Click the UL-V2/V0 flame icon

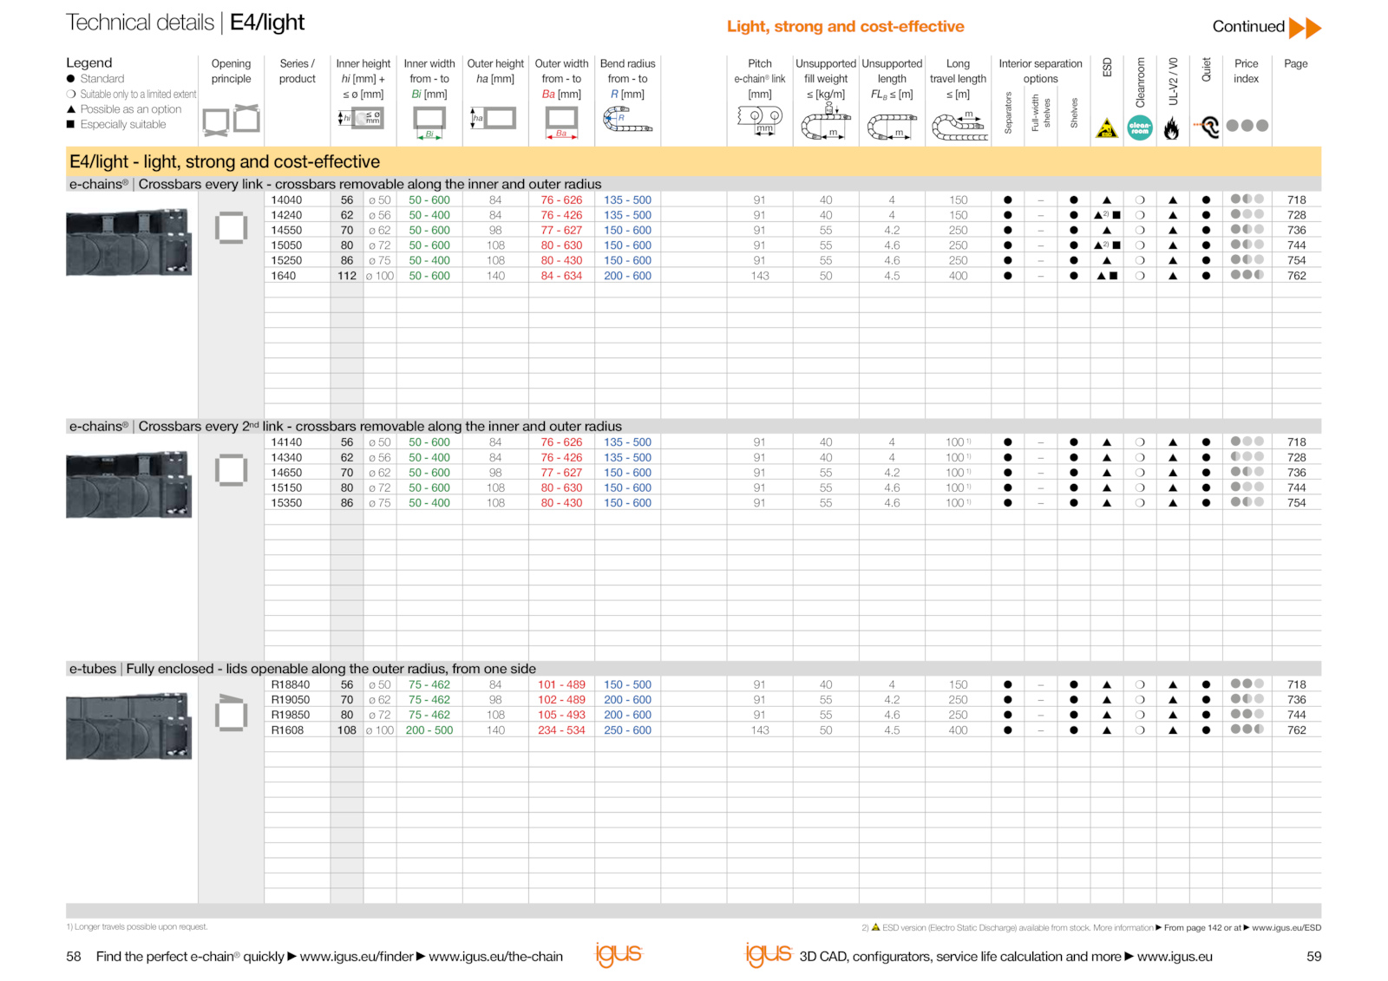(1172, 129)
